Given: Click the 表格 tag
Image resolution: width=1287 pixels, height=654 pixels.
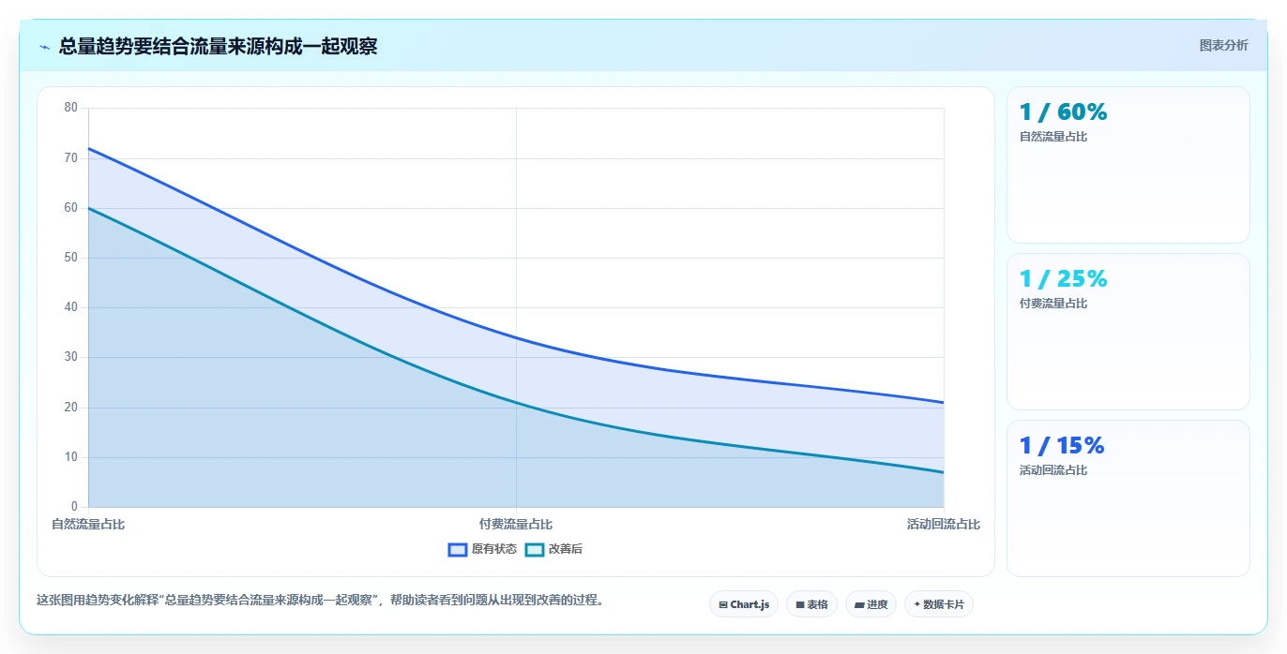Looking at the screenshot, I should pyautogui.click(x=811, y=604).
